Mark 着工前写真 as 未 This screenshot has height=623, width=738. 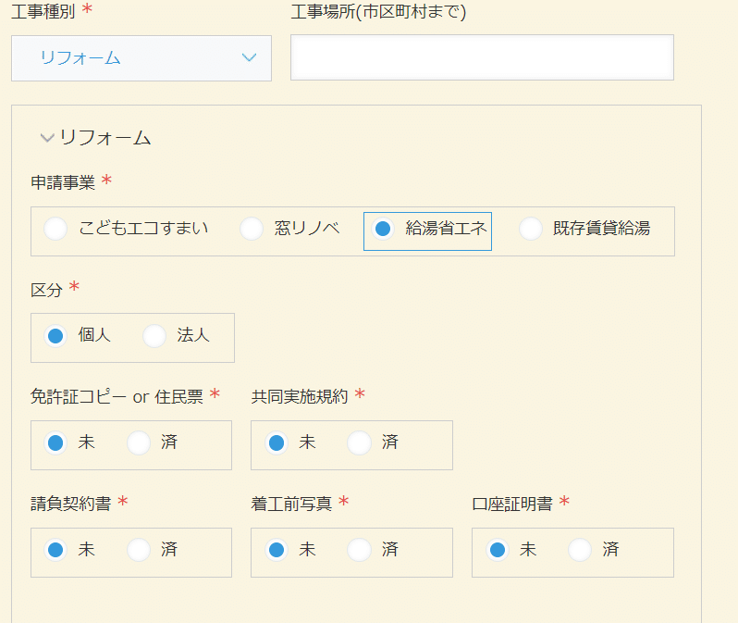pyautogui.click(x=277, y=550)
